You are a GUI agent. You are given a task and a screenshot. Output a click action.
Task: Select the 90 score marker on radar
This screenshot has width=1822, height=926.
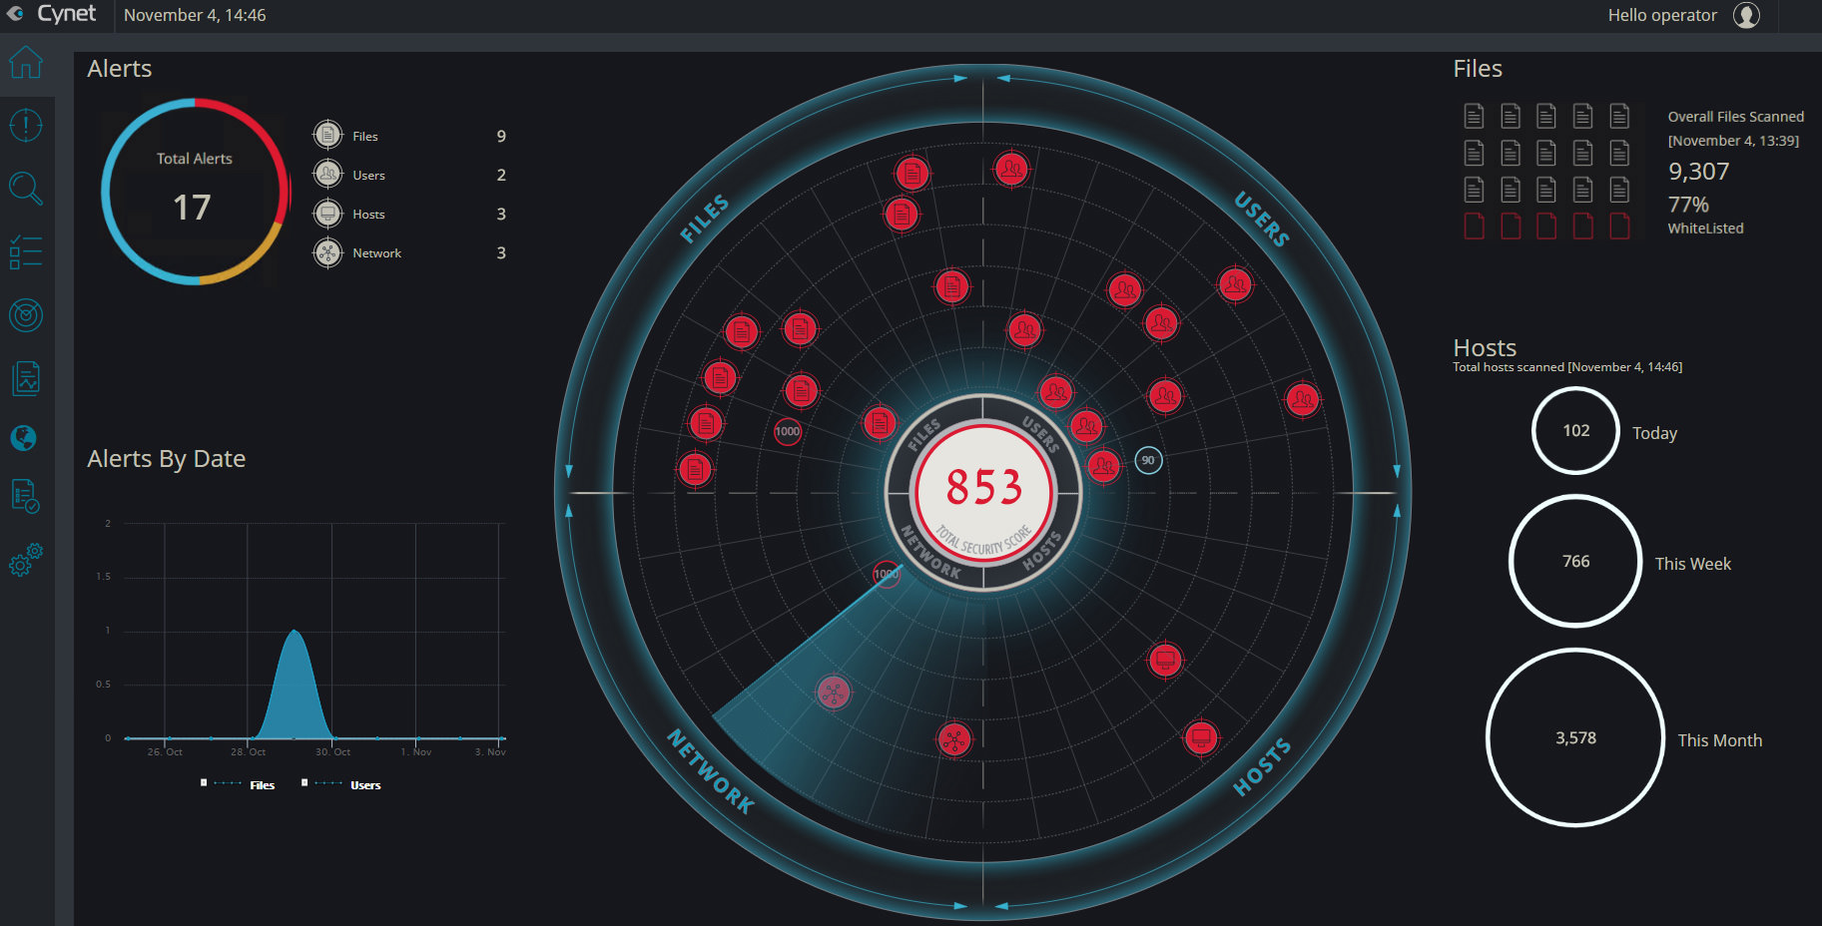[x=1148, y=460]
